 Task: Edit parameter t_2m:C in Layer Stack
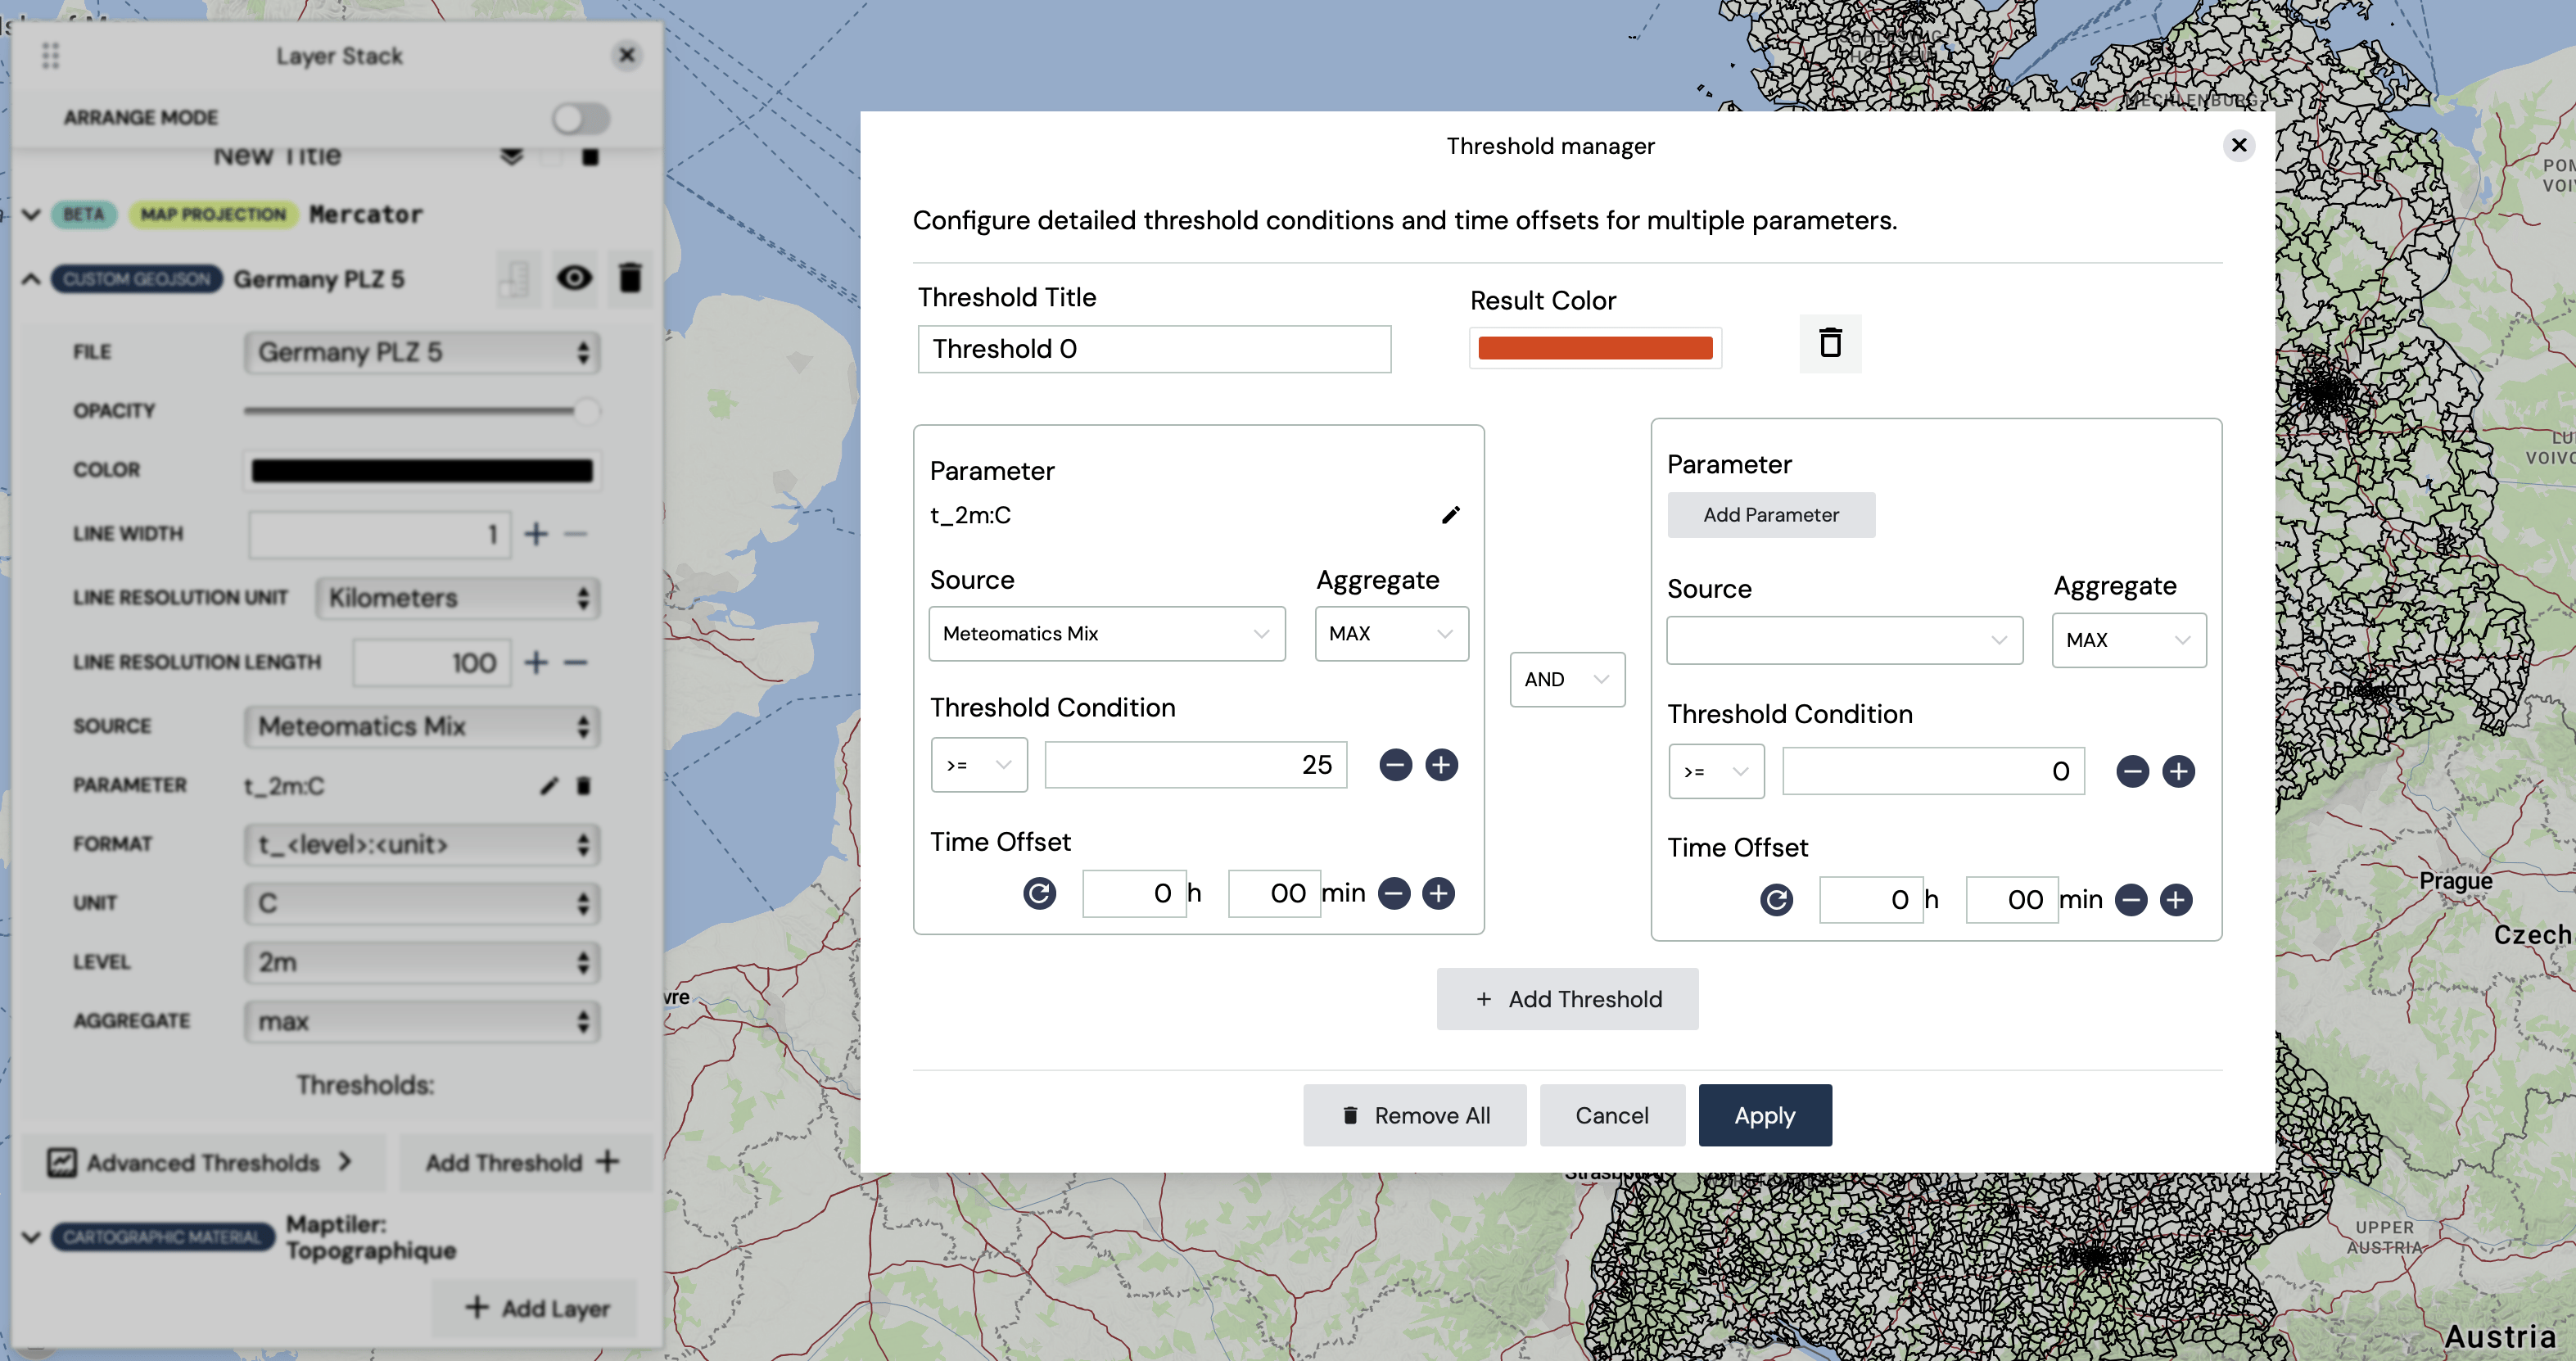[549, 786]
